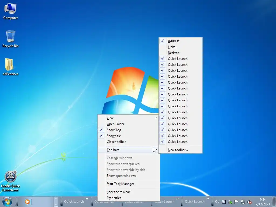276x207 pixels.
Task: Open the Action Center flag icon
Action: tap(237, 202)
